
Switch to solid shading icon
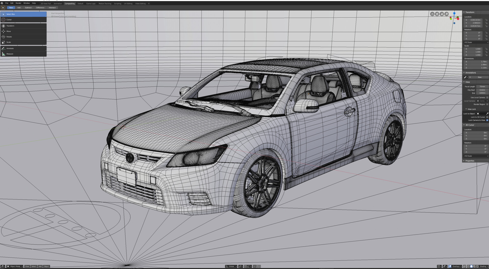[471, 266]
